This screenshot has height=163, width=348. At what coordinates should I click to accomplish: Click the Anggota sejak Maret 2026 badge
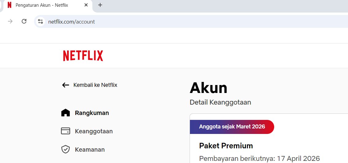pos(232,127)
